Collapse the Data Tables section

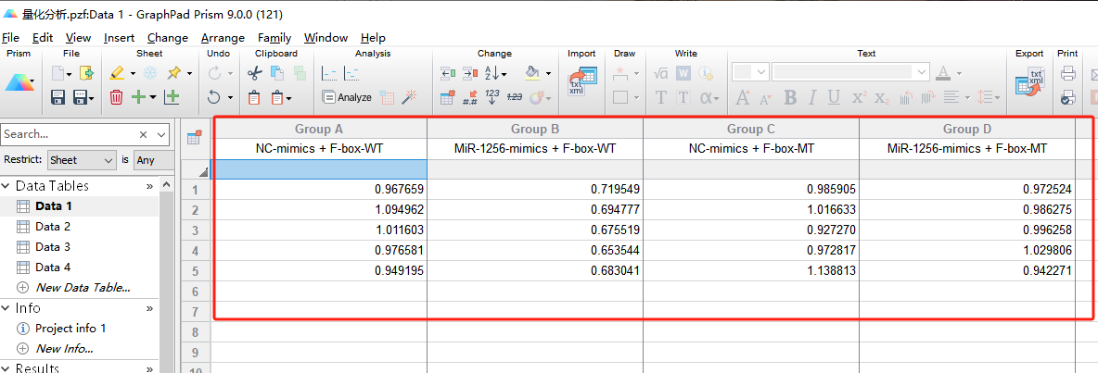point(6,186)
